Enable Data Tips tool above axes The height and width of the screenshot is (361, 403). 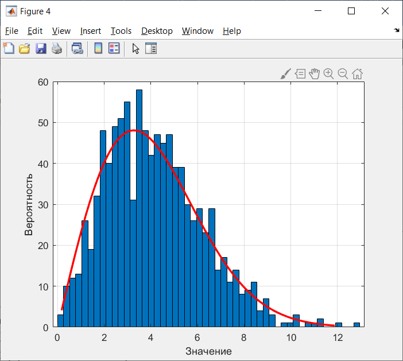pyautogui.click(x=300, y=74)
